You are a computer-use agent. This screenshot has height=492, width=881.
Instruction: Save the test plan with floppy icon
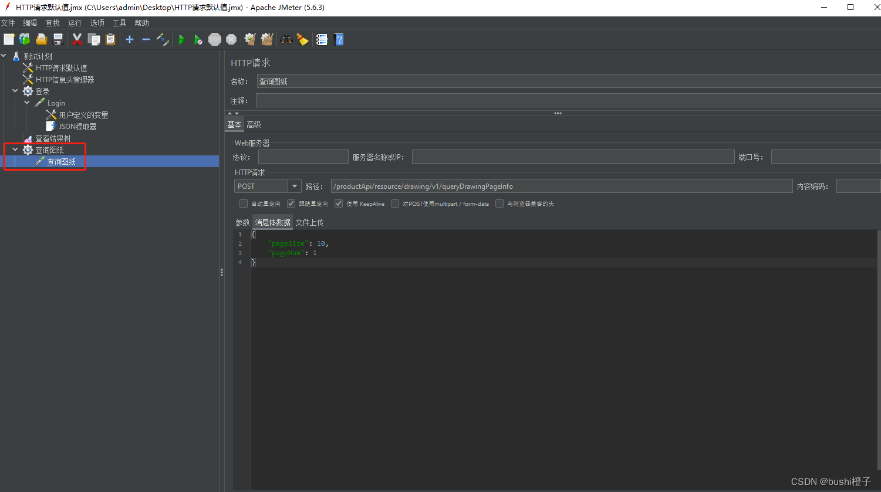tap(58, 39)
